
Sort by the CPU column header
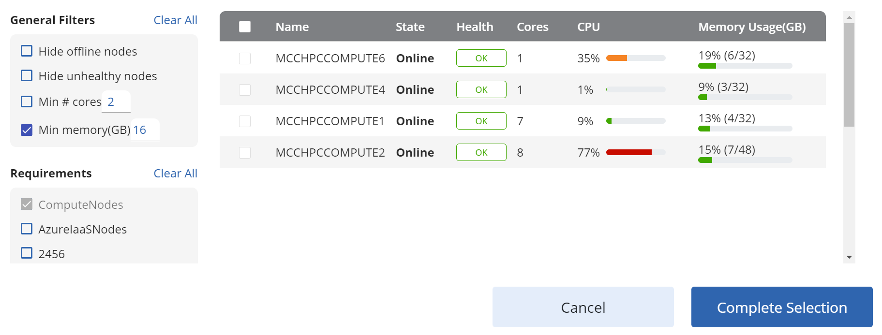pos(588,27)
